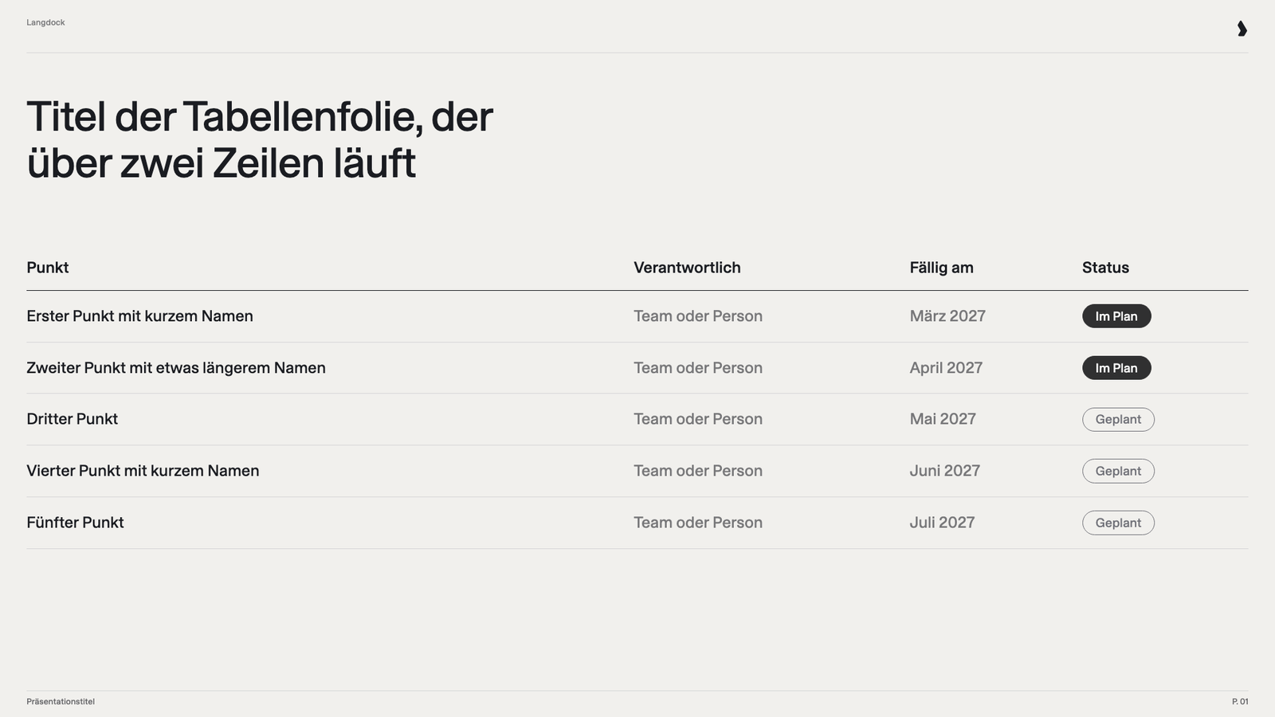Select the slide title 'Titel der Tabellenfolie'

click(260, 140)
